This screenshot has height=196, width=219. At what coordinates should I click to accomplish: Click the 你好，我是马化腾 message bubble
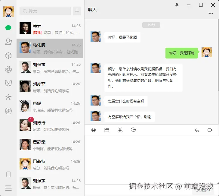click(x=122, y=37)
